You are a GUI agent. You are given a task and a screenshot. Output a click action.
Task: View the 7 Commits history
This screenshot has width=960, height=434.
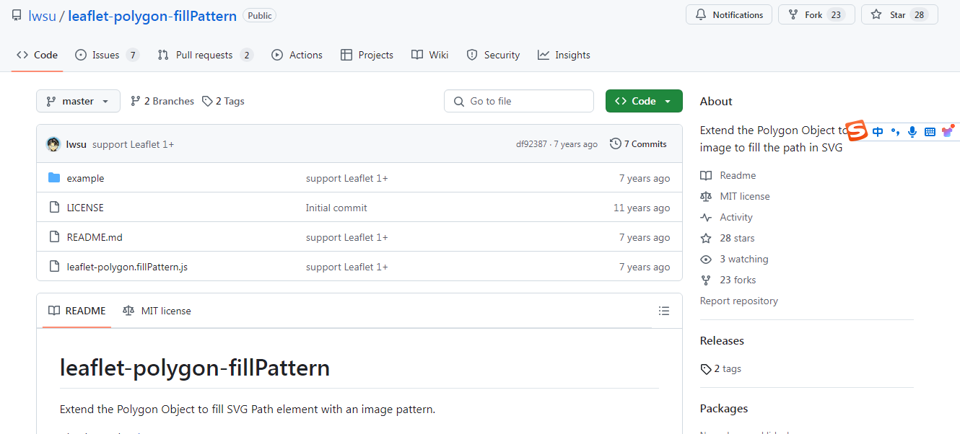tap(638, 144)
